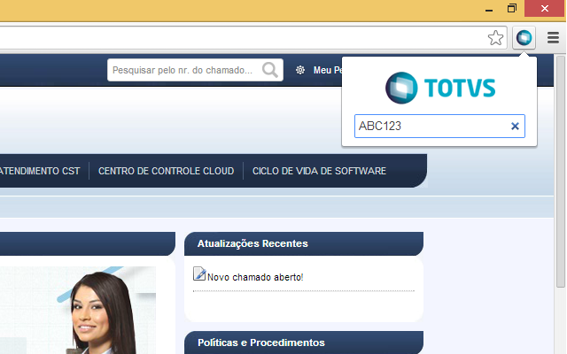The image size is (567, 354).
Task: Click the woman banner image
Action: pos(78,311)
